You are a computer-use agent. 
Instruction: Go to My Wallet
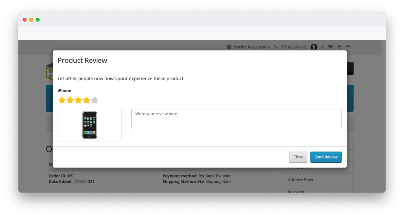click(294, 47)
